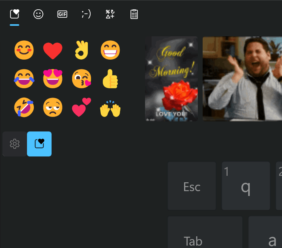
Task: Toggle the blue emoji panel button
Action: (39, 144)
